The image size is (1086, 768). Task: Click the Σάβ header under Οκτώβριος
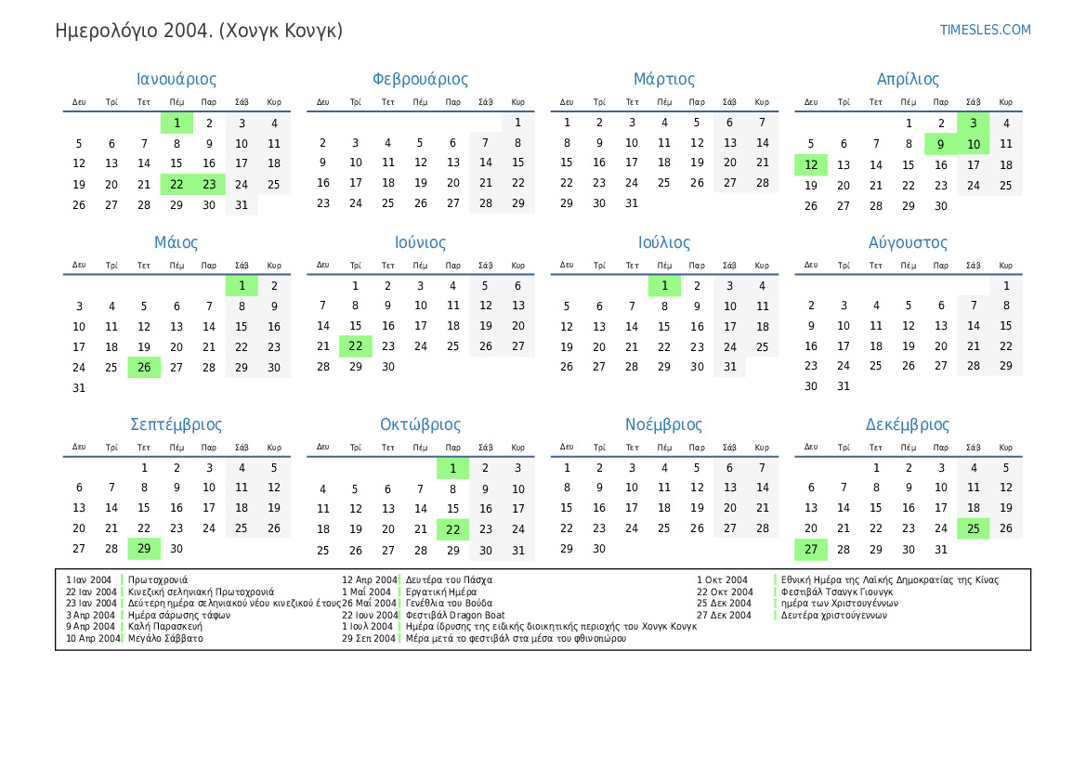point(486,448)
